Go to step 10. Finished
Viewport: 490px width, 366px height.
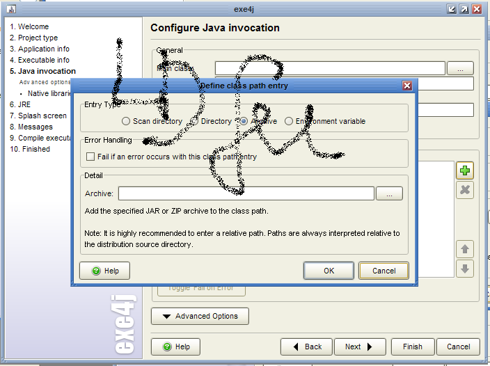(30, 150)
